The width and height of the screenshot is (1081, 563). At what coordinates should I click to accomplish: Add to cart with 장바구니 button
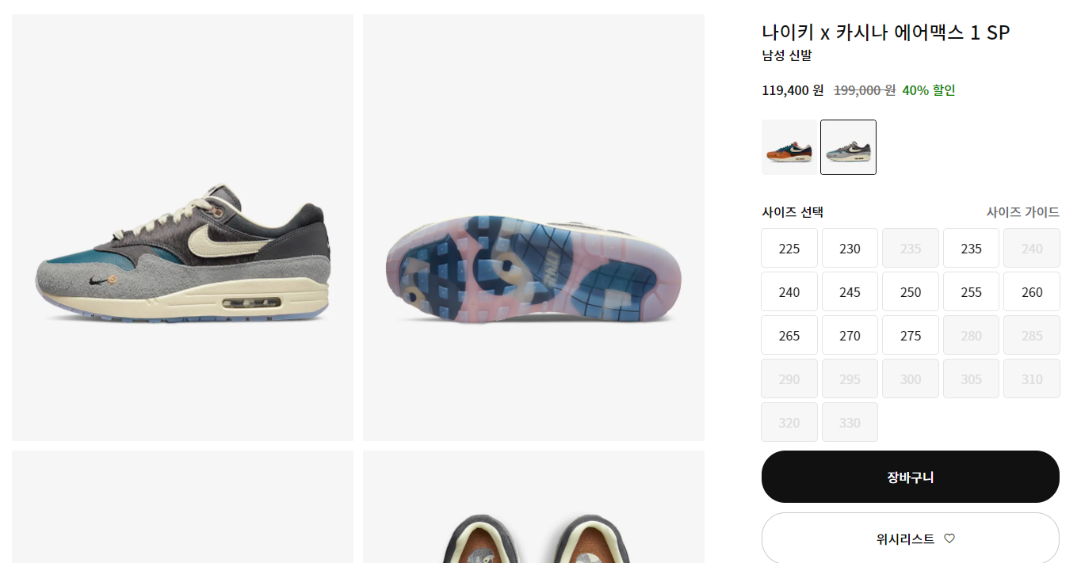pos(911,477)
